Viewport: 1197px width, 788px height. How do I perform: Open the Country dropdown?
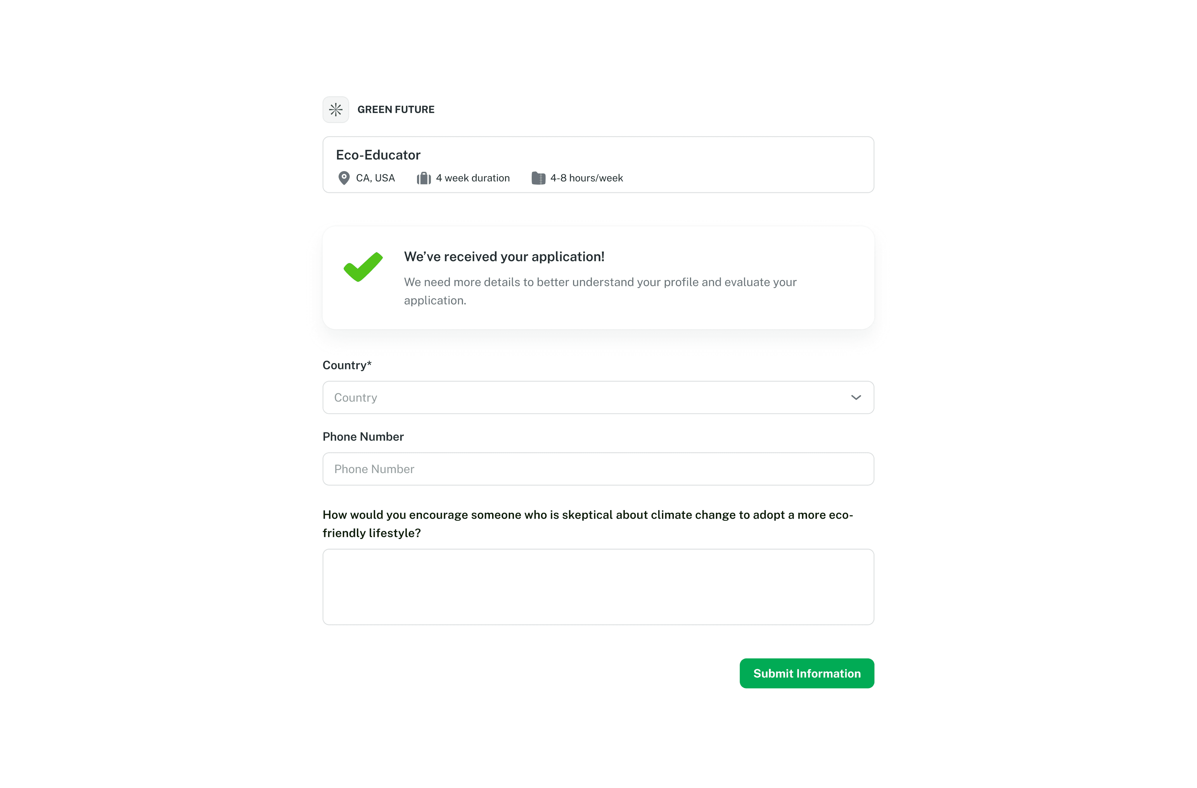[x=598, y=397]
